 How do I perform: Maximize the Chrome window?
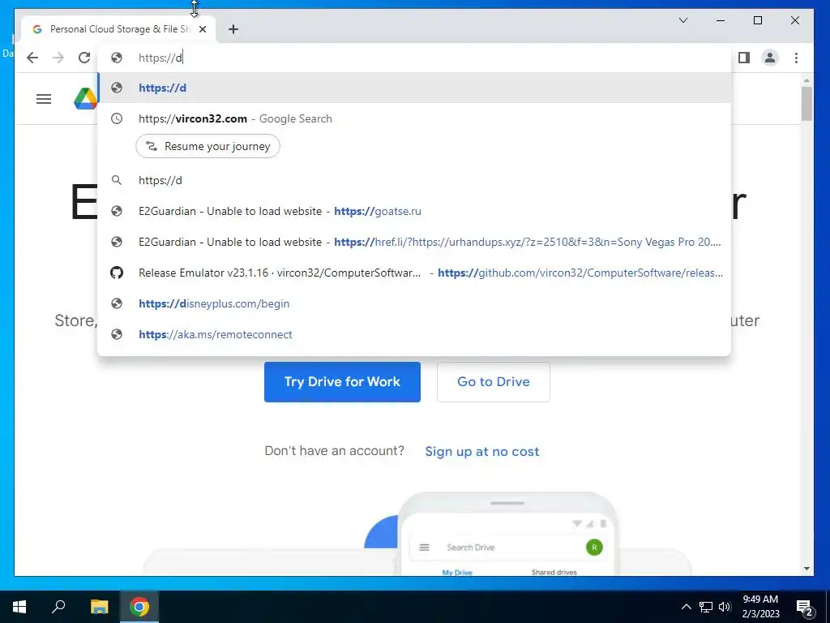pyautogui.click(x=758, y=20)
